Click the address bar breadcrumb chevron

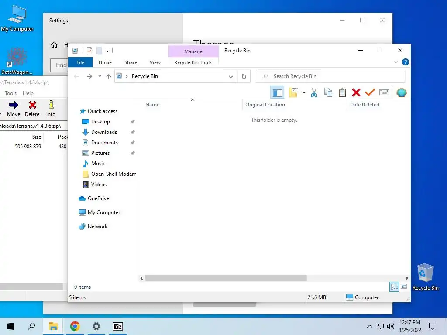127,76
